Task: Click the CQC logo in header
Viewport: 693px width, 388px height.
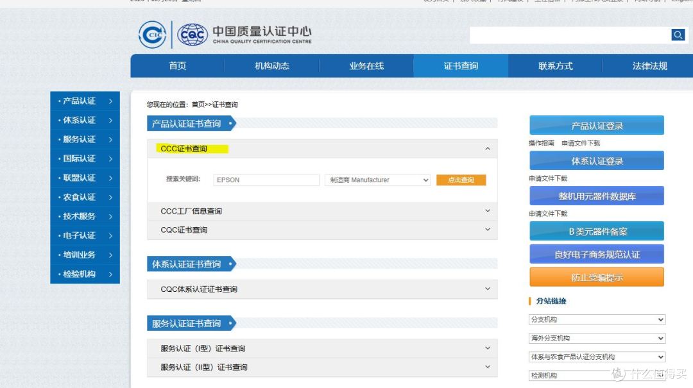Action: (193, 35)
